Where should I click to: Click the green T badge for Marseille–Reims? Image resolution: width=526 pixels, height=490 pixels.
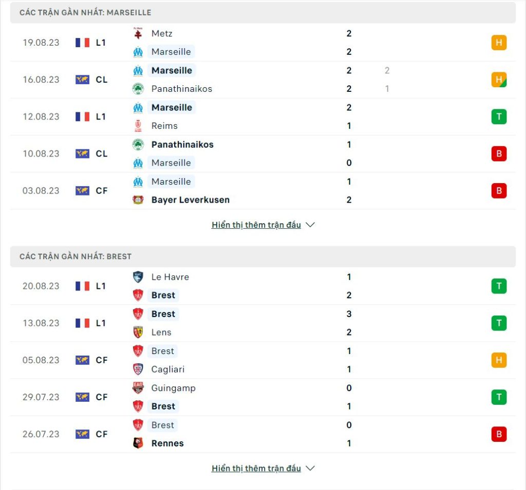pyautogui.click(x=499, y=116)
